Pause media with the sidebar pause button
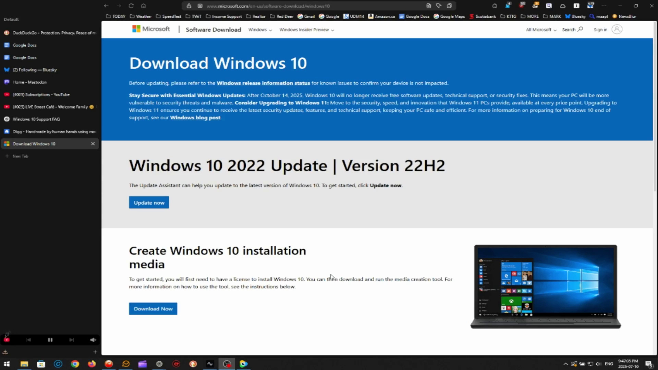This screenshot has width=658, height=370. pyautogui.click(x=50, y=340)
